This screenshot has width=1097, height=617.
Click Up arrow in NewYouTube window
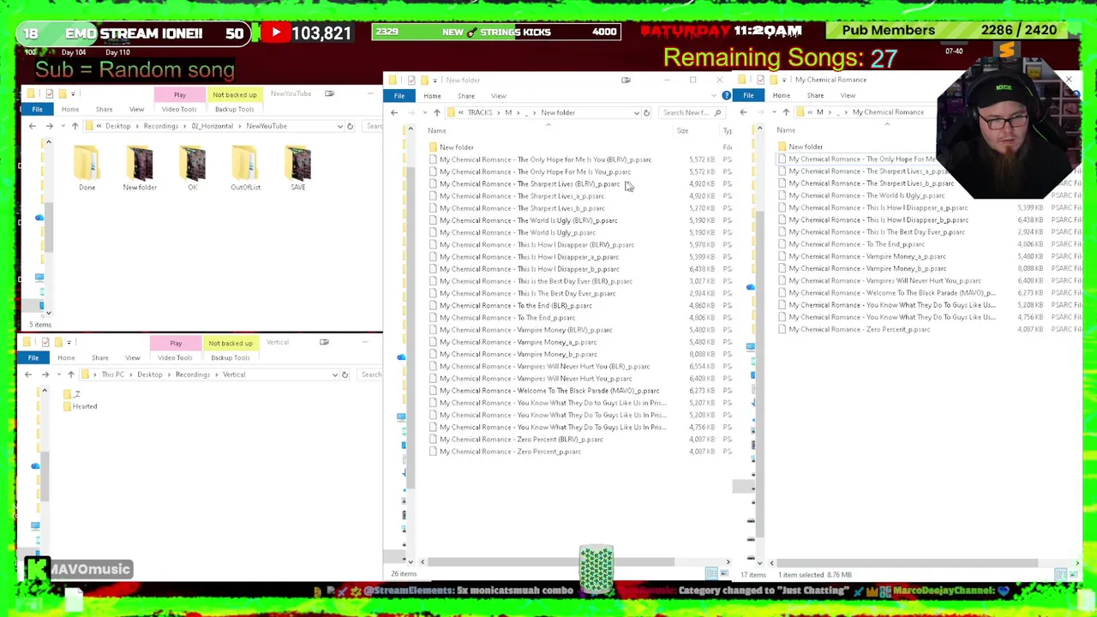click(x=75, y=126)
